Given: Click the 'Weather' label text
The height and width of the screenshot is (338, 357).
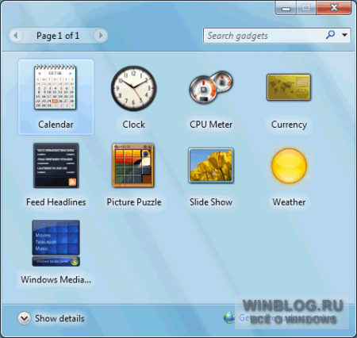Looking at the screenshot, I should [289, 202].
